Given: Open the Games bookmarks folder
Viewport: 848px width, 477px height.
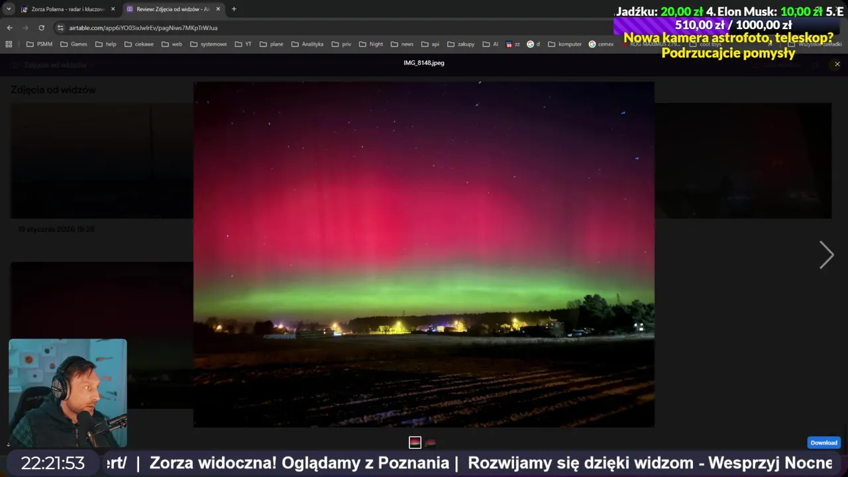Looking at the screenshot, I should pos(74,44).
